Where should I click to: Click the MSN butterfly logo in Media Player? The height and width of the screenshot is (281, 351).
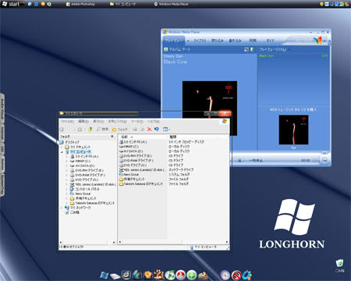(317, 40)
